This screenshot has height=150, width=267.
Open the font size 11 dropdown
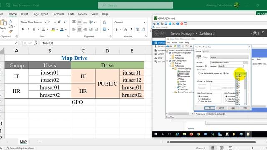(55, 22)
